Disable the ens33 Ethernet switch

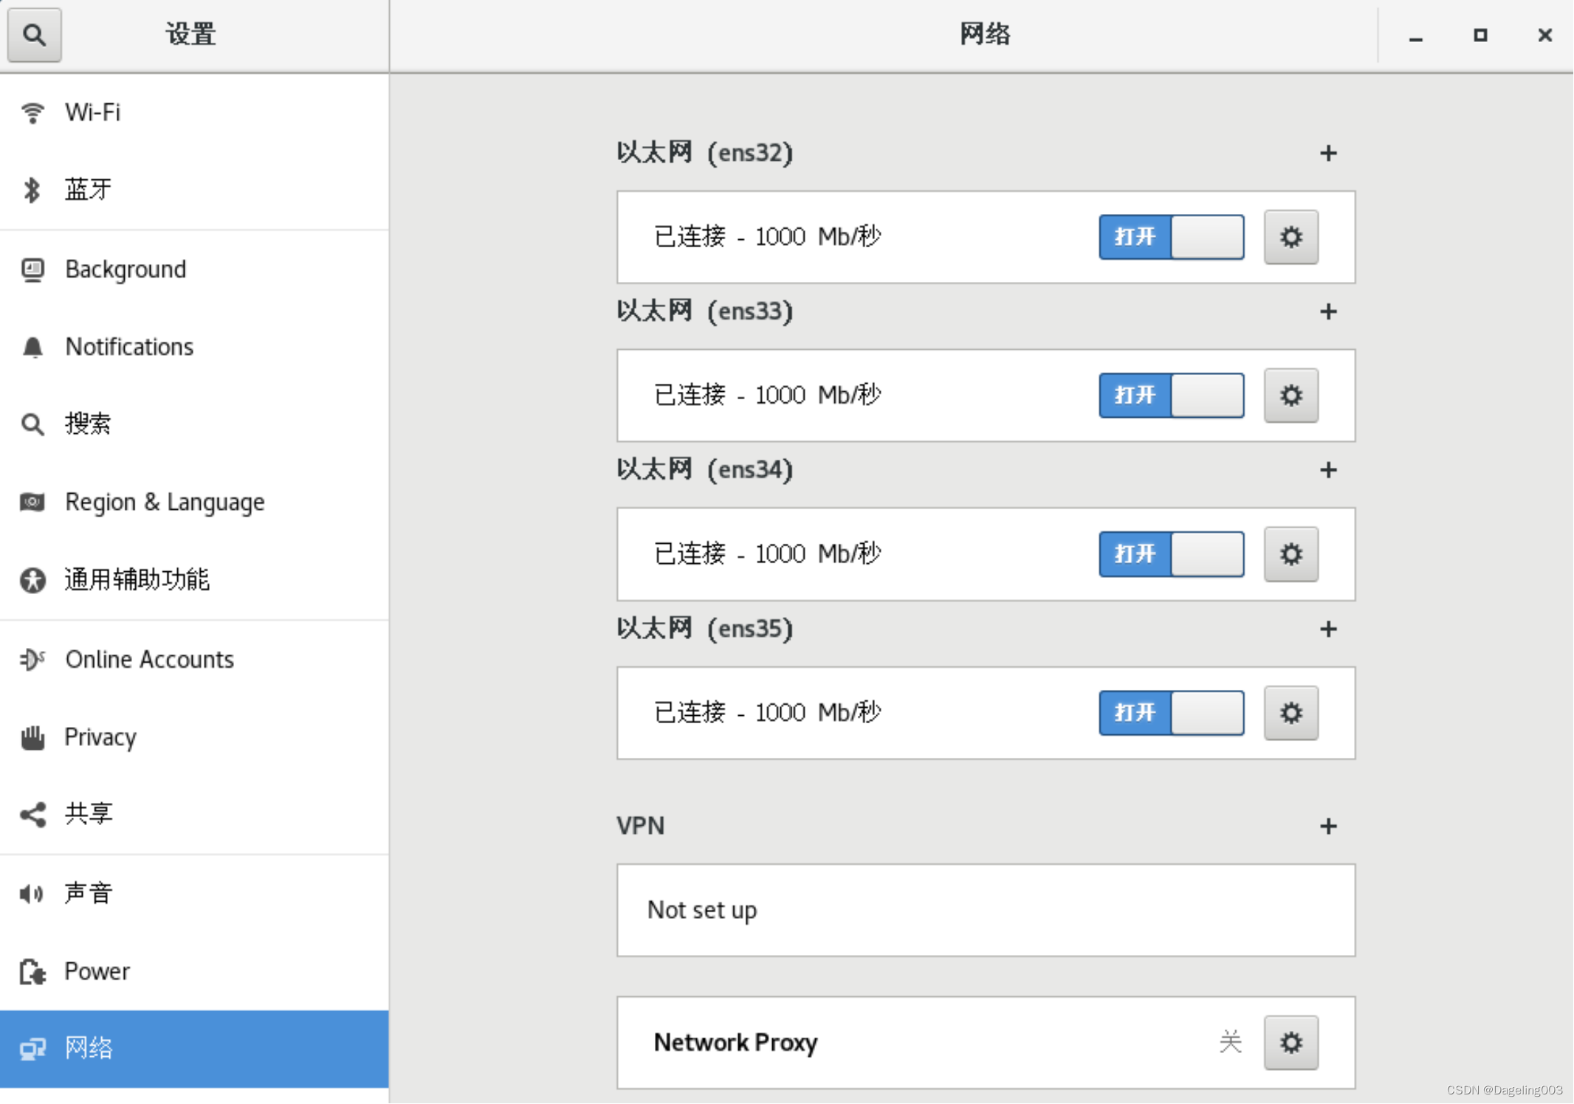(1171, 396)
